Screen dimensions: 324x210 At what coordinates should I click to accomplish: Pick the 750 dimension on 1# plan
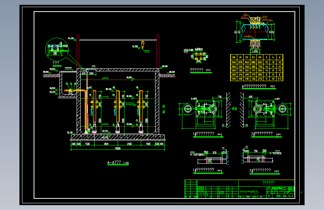coord(220,97)
